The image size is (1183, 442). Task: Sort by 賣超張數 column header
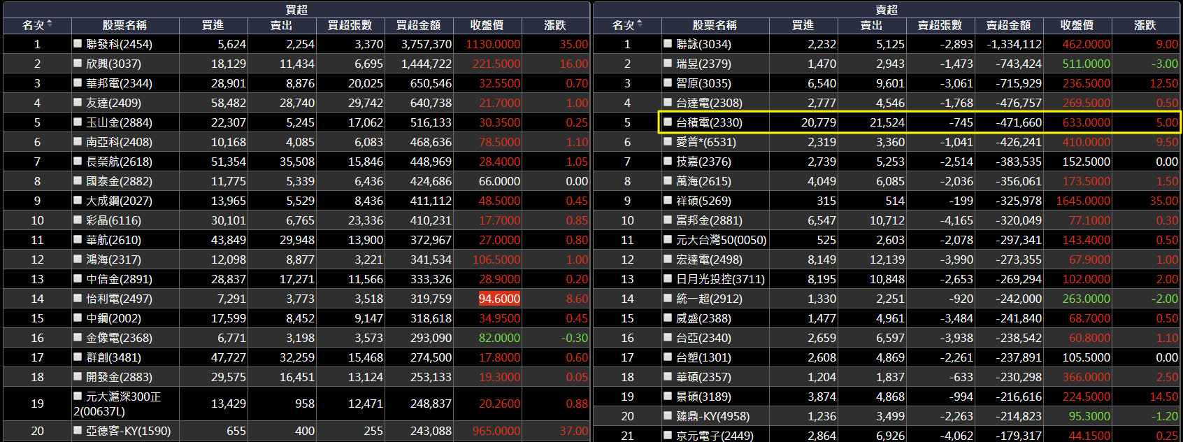point(940,25)
